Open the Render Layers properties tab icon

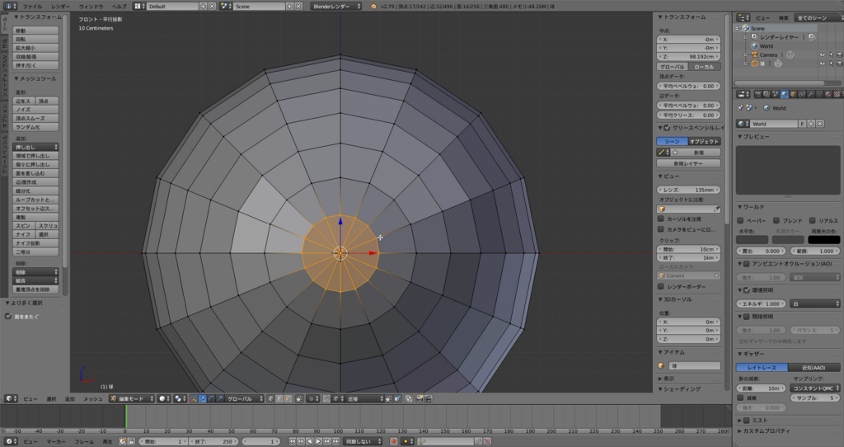pos(767,94)
